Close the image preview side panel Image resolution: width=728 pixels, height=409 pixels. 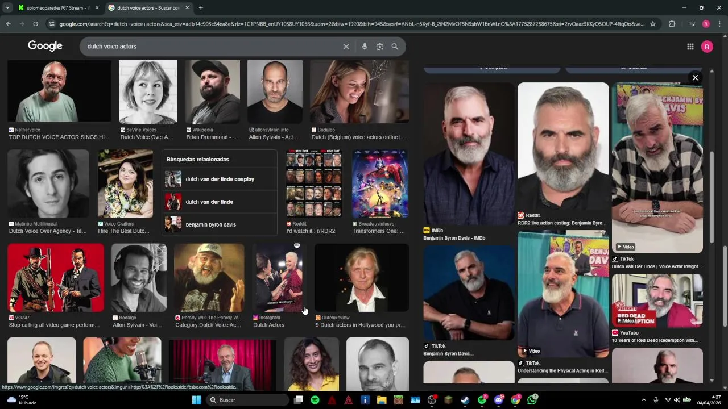(x=695, y=78)
